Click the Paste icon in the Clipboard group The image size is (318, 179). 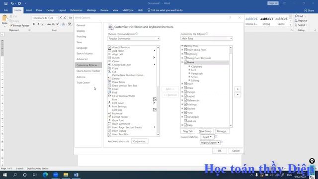click(4, 19)
